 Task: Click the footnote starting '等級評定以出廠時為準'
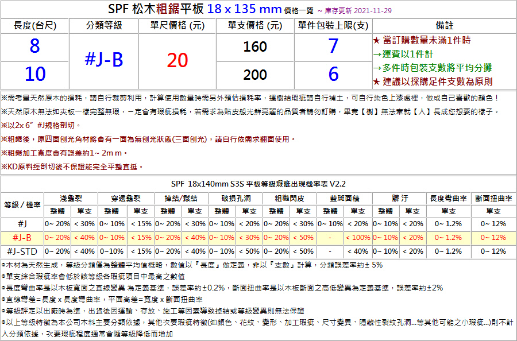[x=152, y=311]
